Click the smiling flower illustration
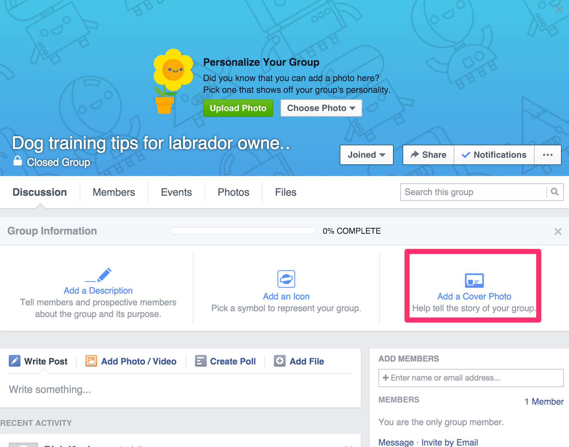This screenshot has width=569, height=447. [x=173, y=81]
